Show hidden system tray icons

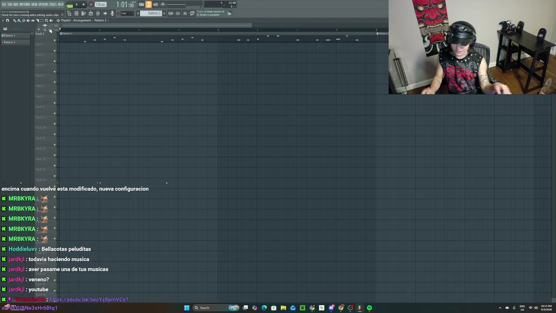pyautogui.click(x=500, y=308)
